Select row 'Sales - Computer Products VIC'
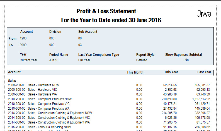The image size is (221, 131). coord(109,104)
